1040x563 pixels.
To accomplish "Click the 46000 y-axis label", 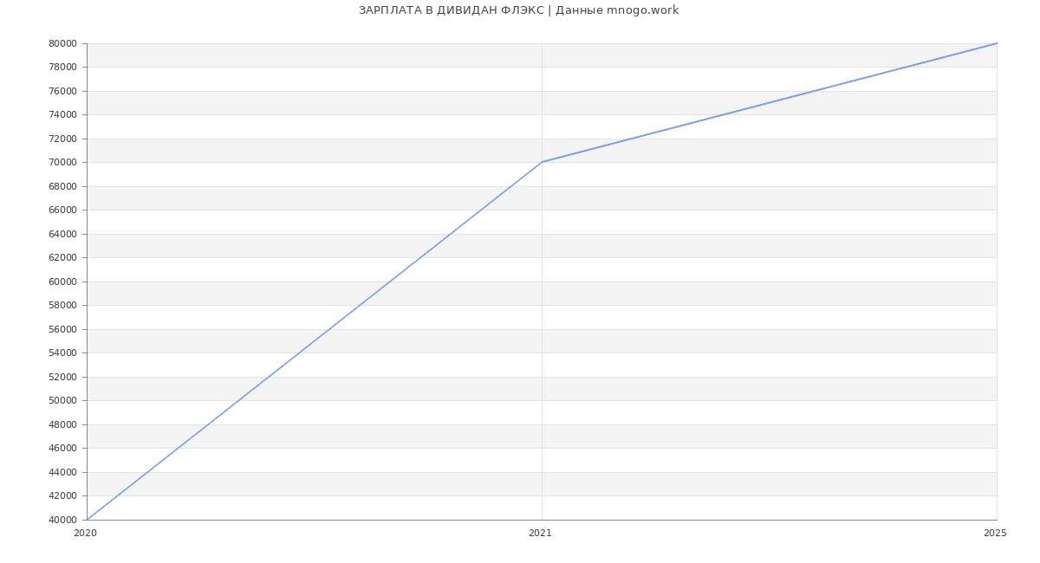I will [62, 449].
